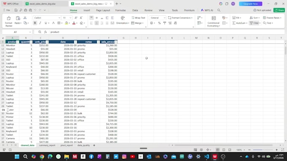Open the Review ribbon tab
287x161 pixels.
pyautogui.click(x=149, y=10)
